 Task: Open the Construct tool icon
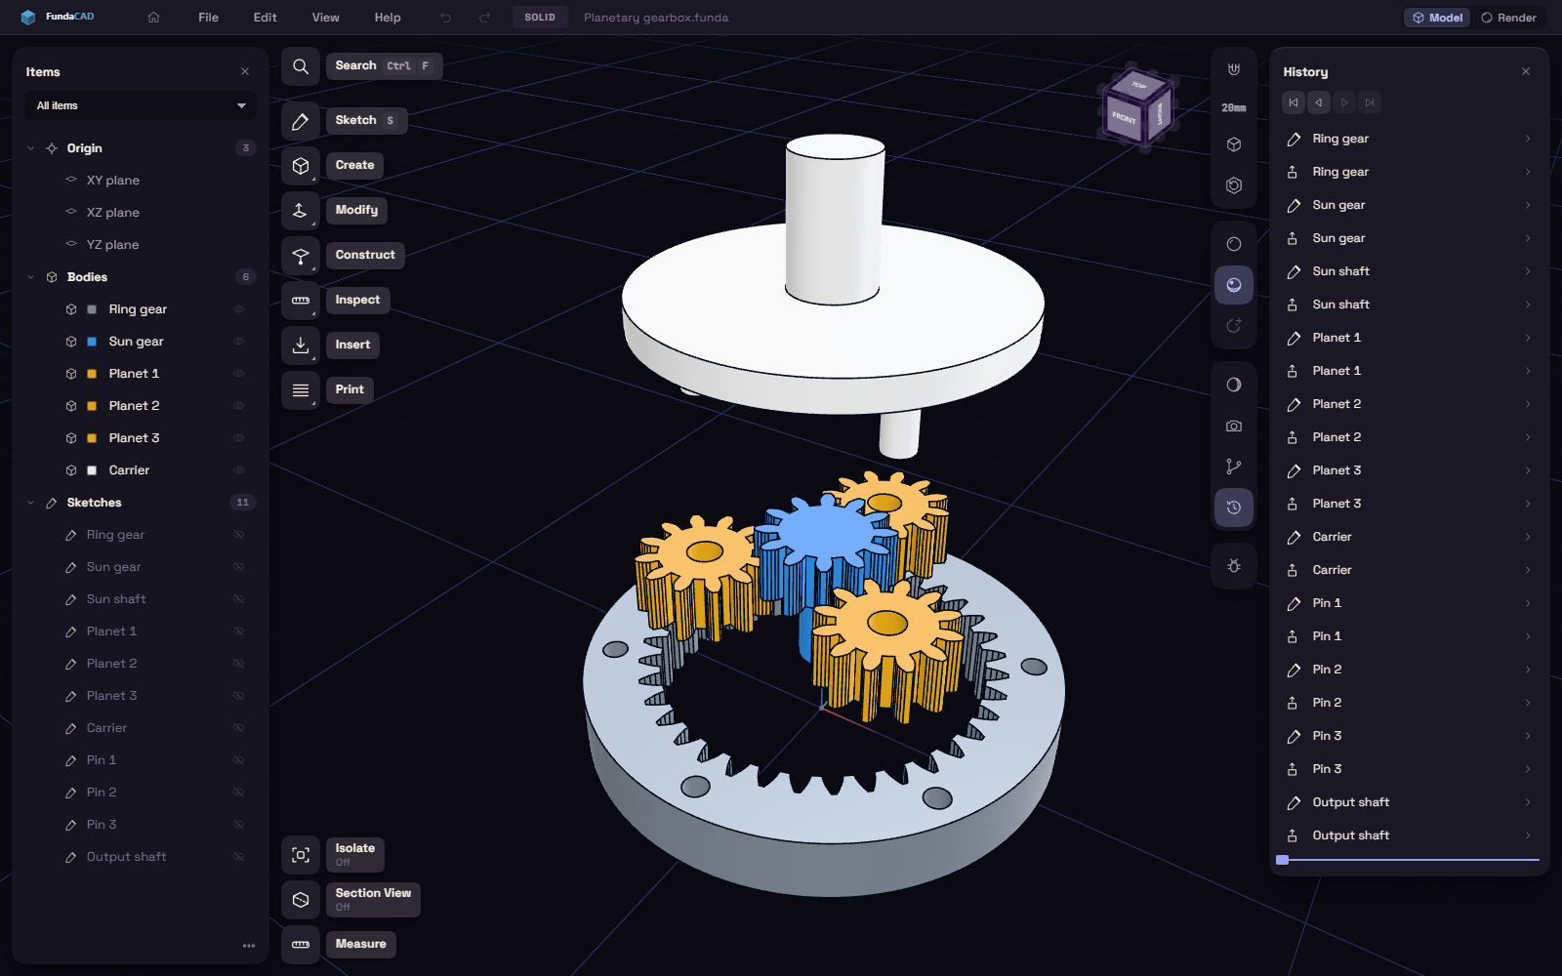(301, 256)
